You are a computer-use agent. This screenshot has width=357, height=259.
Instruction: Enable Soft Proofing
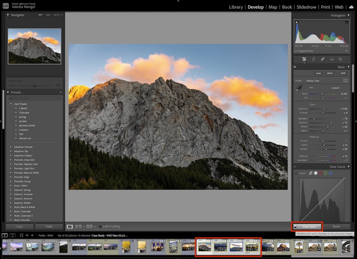tap(100, 226)
